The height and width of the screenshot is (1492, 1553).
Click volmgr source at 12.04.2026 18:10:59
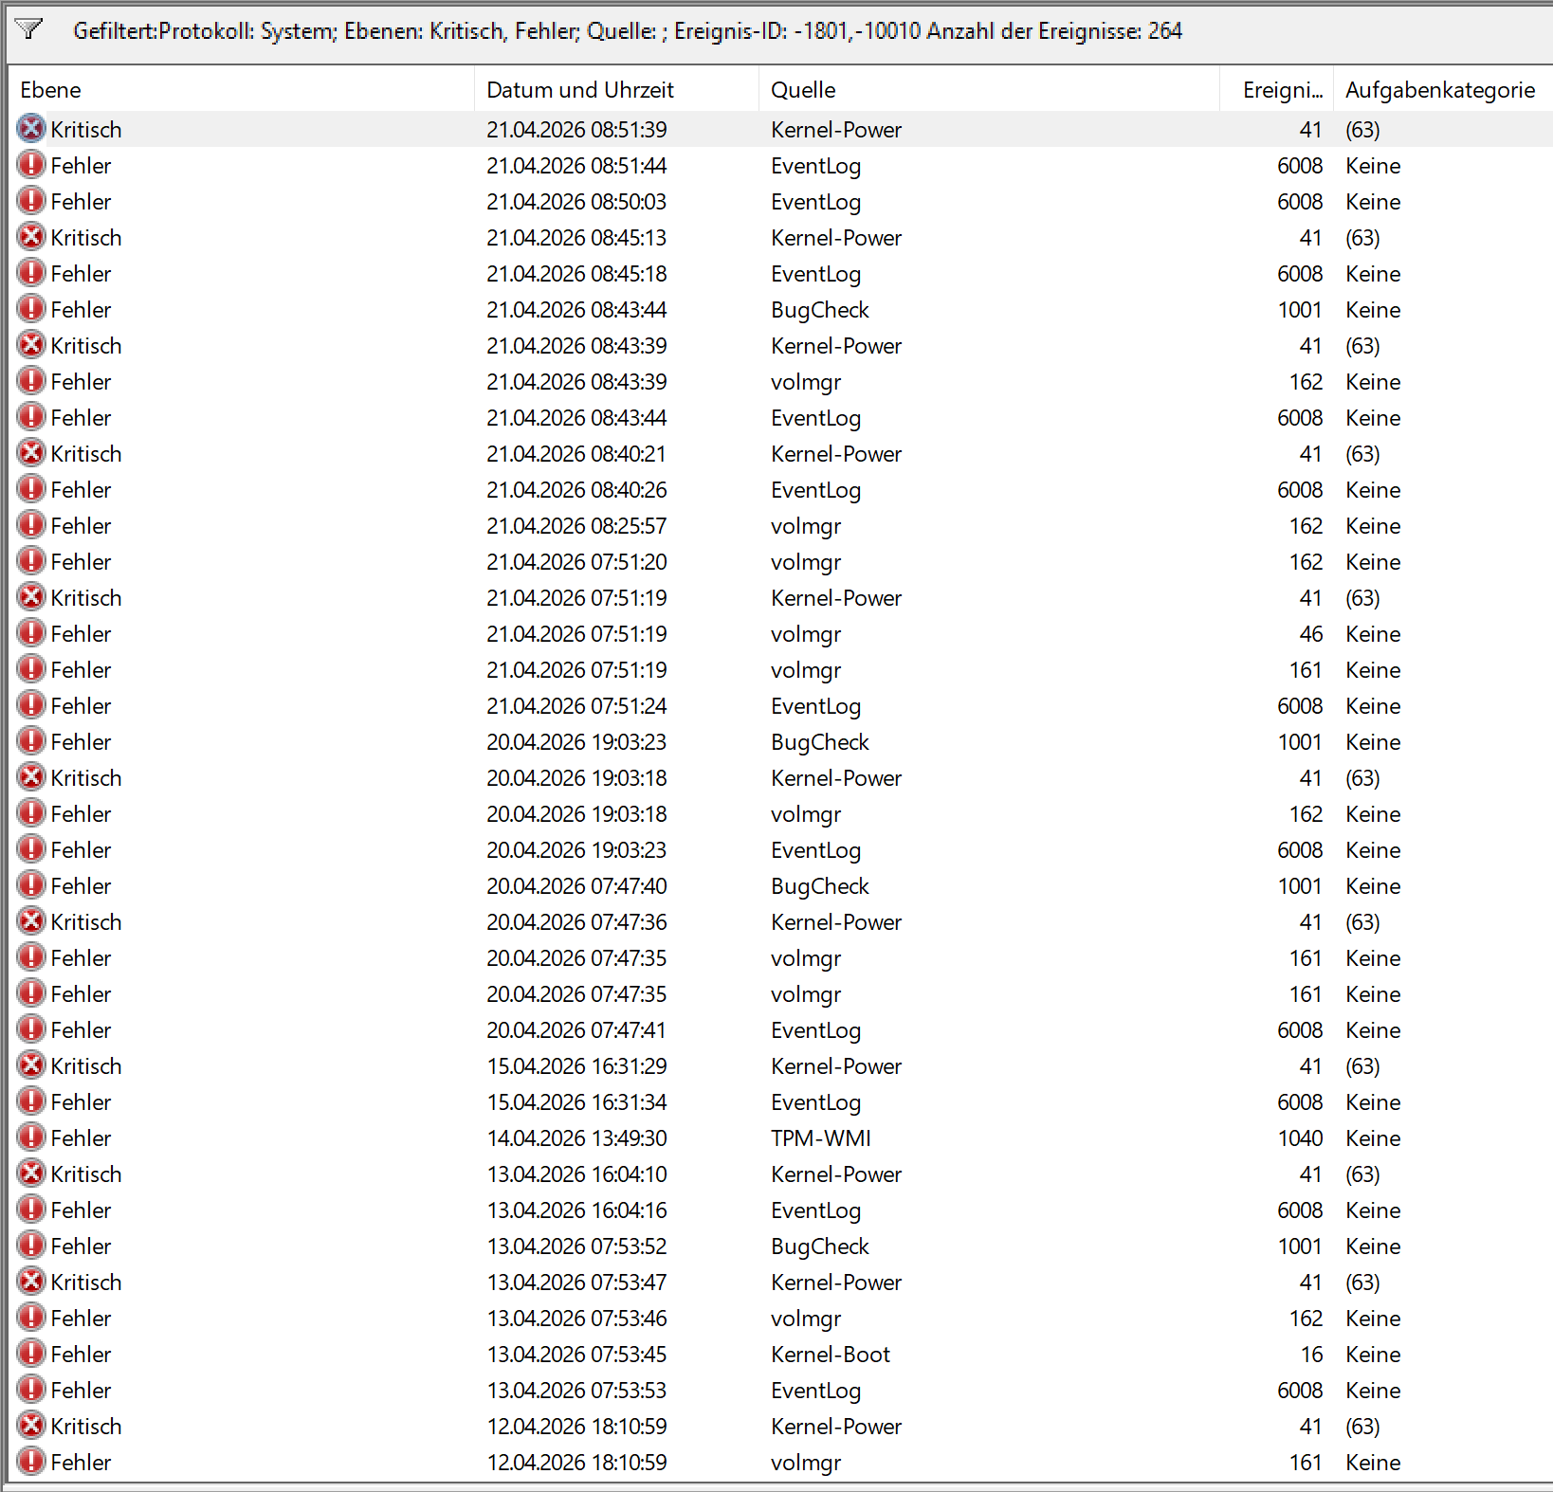806,1463
